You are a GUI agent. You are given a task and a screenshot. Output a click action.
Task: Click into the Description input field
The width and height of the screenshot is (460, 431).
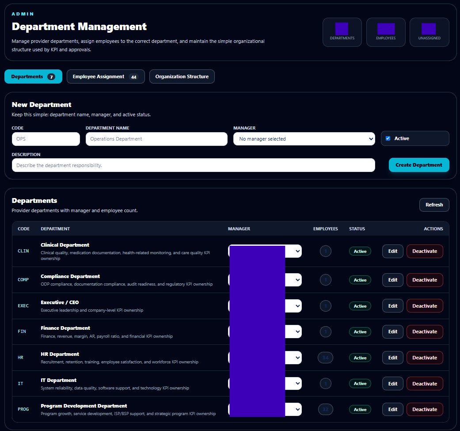tap(194, 165)
